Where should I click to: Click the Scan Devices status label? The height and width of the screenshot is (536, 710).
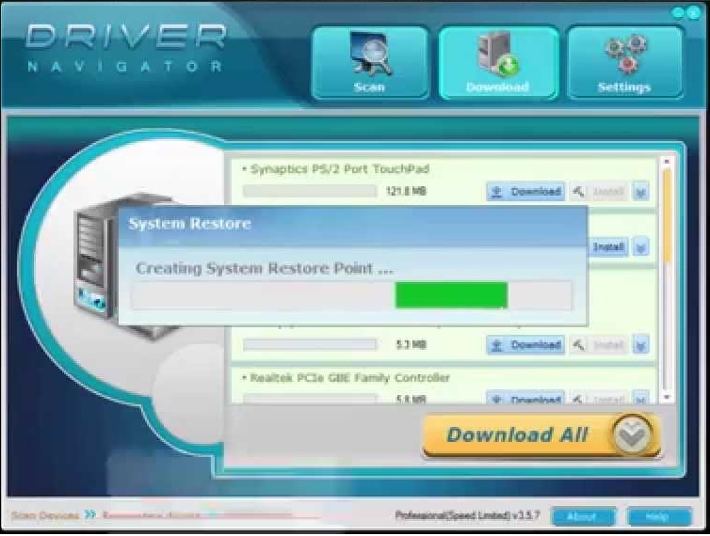point(45,515)
